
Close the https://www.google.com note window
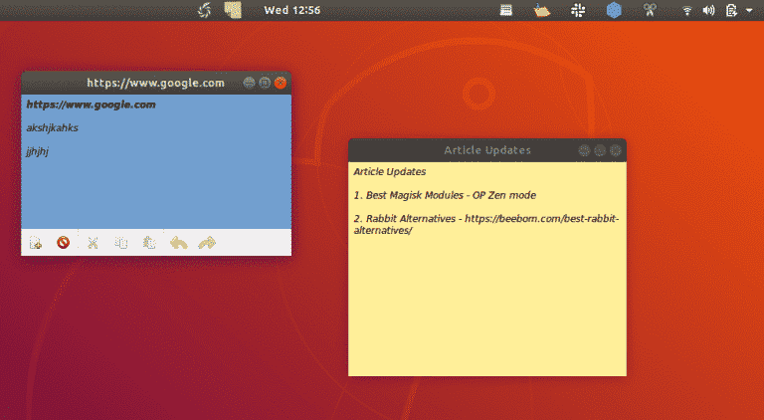point(281,83)
